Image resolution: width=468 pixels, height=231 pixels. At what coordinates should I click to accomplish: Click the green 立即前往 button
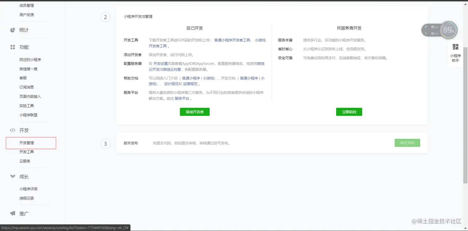(x=349, y=112)
